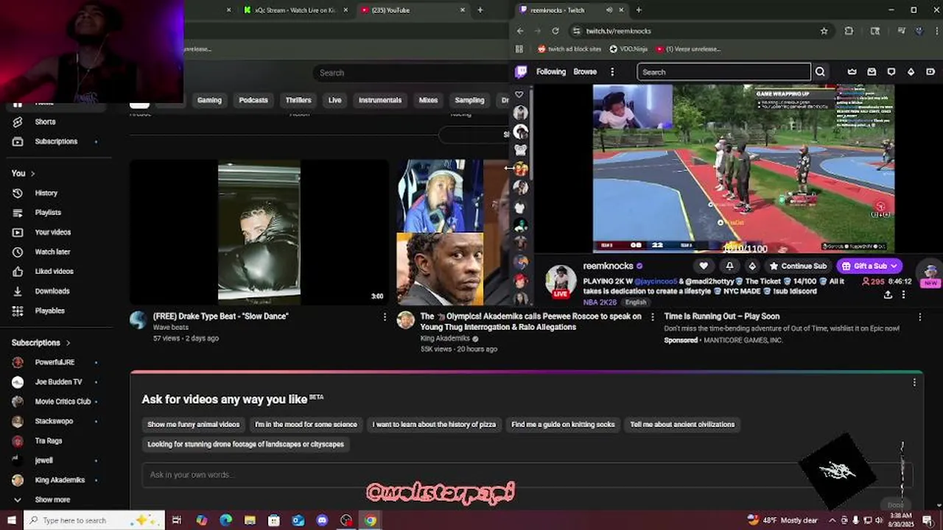Select the Mixes filter chip
Viewport: 943px width, 530px height.
coord(428,100)
